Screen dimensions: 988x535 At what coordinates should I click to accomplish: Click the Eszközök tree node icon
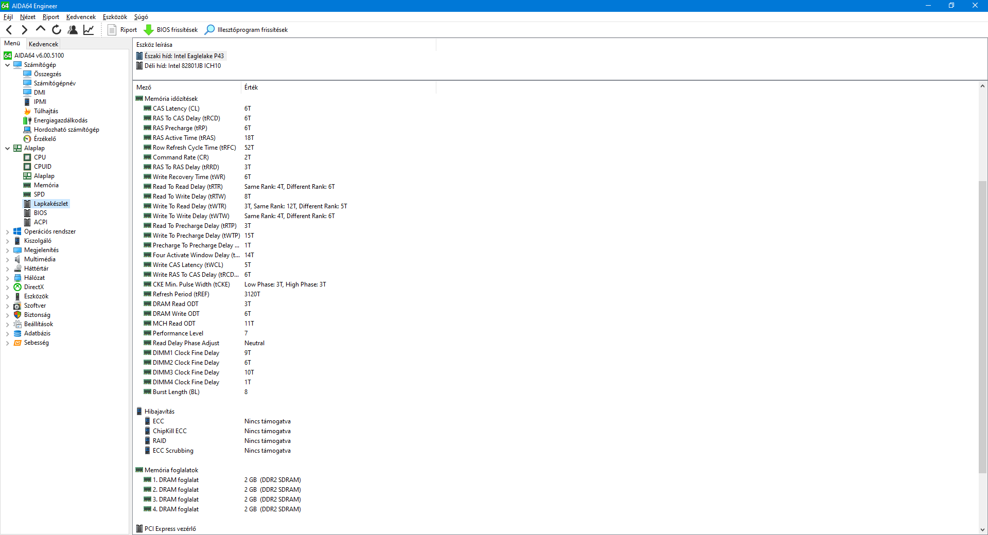tap(17, 296)
